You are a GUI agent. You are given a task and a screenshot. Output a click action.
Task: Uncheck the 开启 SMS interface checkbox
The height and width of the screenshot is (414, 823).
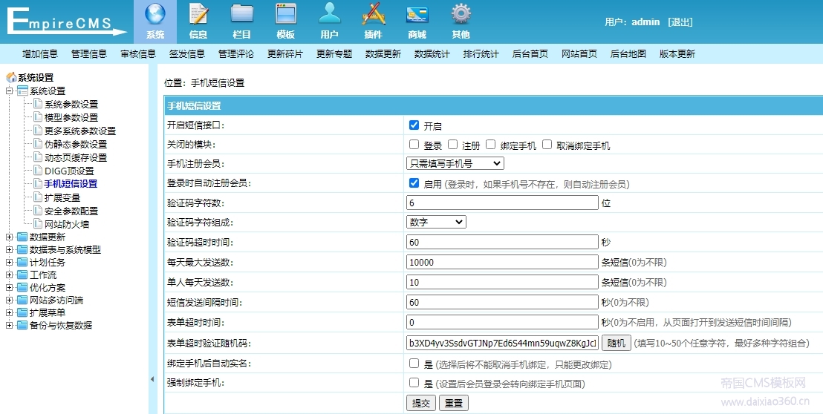click(414, 125)
